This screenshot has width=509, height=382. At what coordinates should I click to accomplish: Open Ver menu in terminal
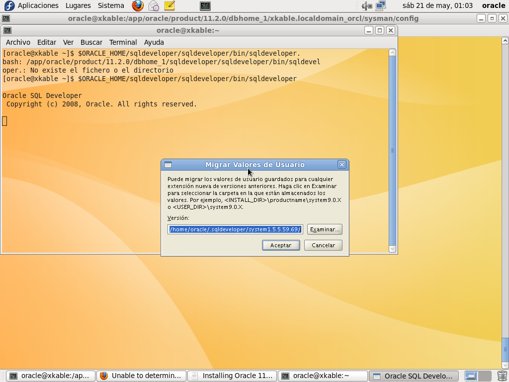point(68,42)
